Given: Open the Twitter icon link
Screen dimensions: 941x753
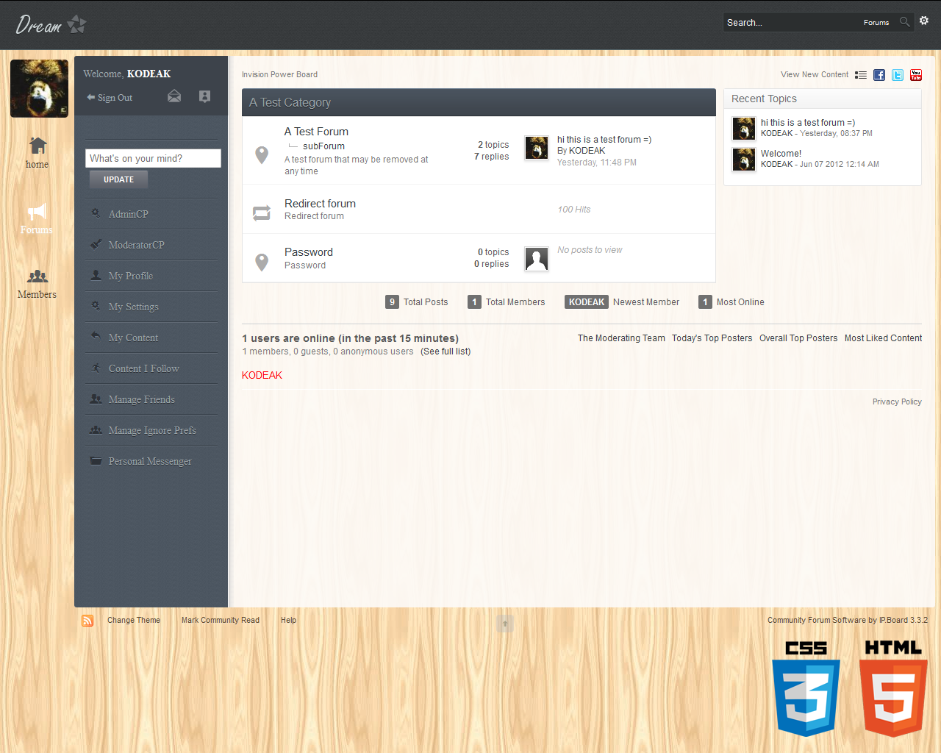Looking at the screenshot, I should click(898, 75).
